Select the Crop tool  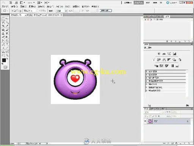tap(3, 26)
